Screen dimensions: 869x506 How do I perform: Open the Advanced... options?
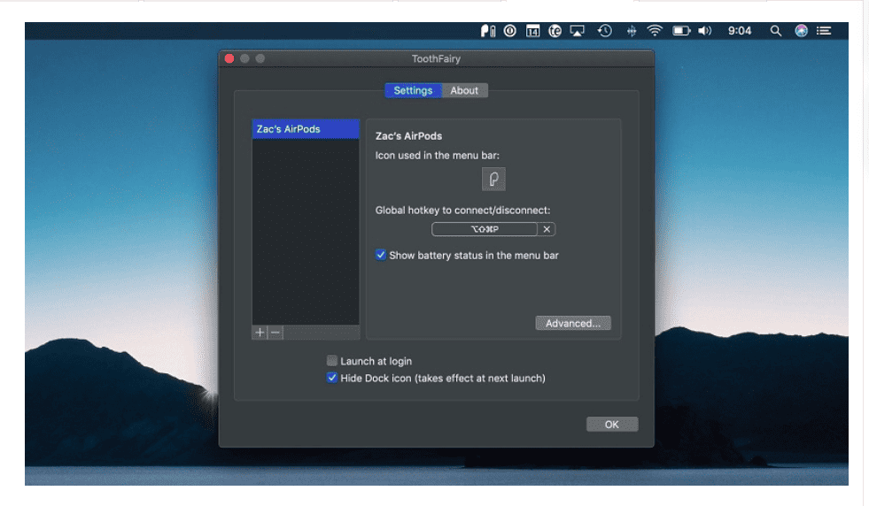(x=573, y=323)
